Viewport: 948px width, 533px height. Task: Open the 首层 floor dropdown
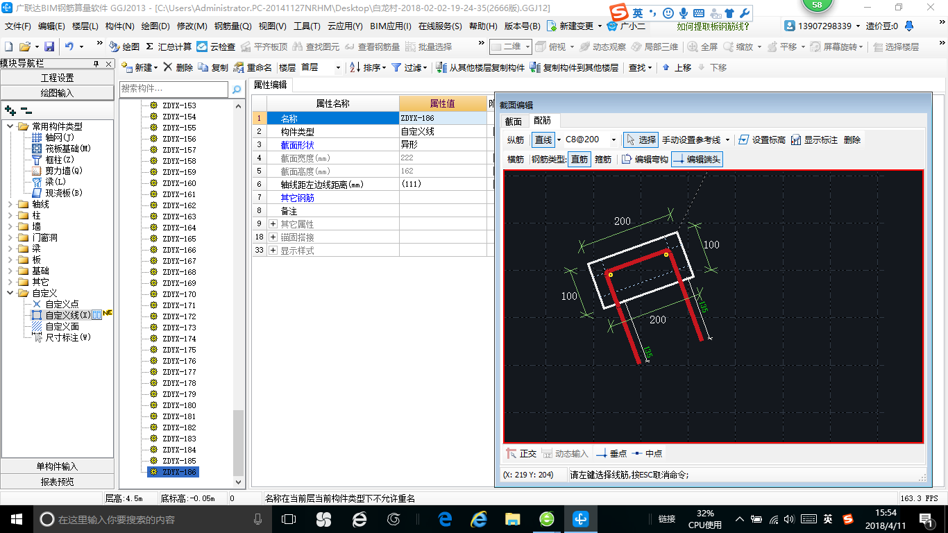pyautogui.click(x=339, y=68)
